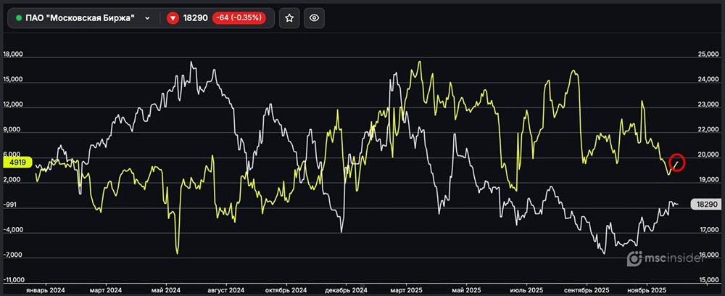This screenshot has width=725, height=296.
Task: Click the 9,000 left axis value
Action: click(12, 129)
